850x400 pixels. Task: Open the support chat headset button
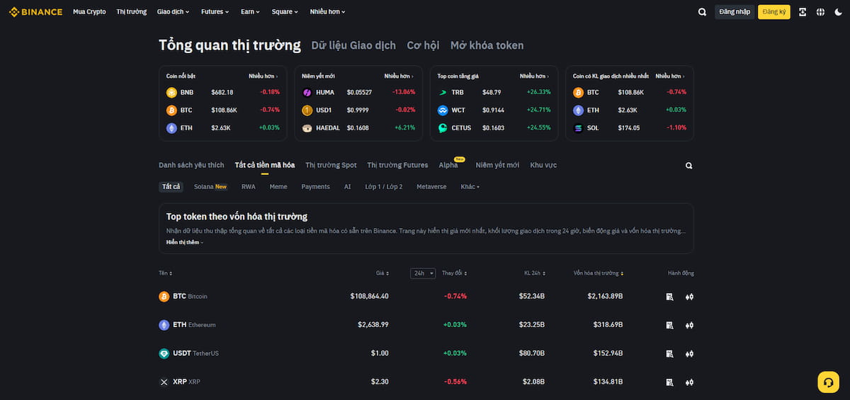(828, 382)
